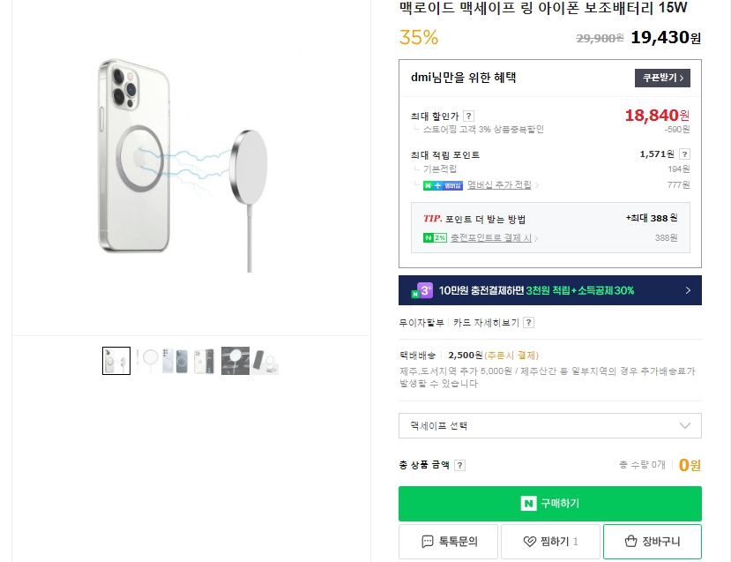
Task: Click the help icon beside 총 상품 금액
Action: pyautogui.click(x=459, y=466)
